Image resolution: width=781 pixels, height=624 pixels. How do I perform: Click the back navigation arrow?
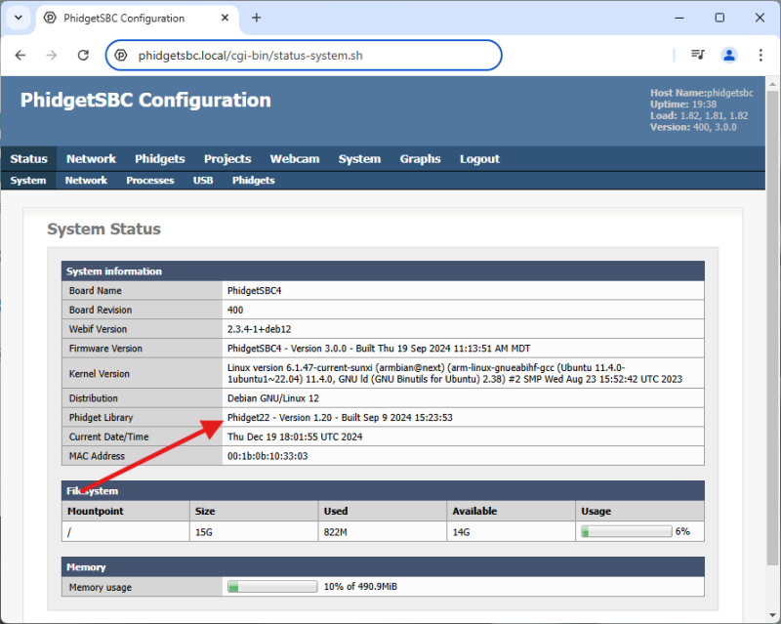point(20,55)
